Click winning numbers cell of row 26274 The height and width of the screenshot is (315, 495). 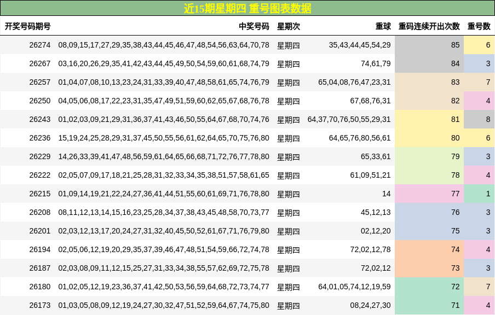164,45
